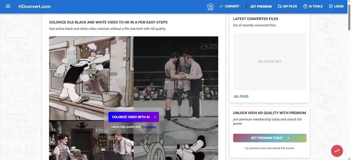This screenshot has width=351, height=160.
Task: Click the red floating convert button
Action: point(337,151)
